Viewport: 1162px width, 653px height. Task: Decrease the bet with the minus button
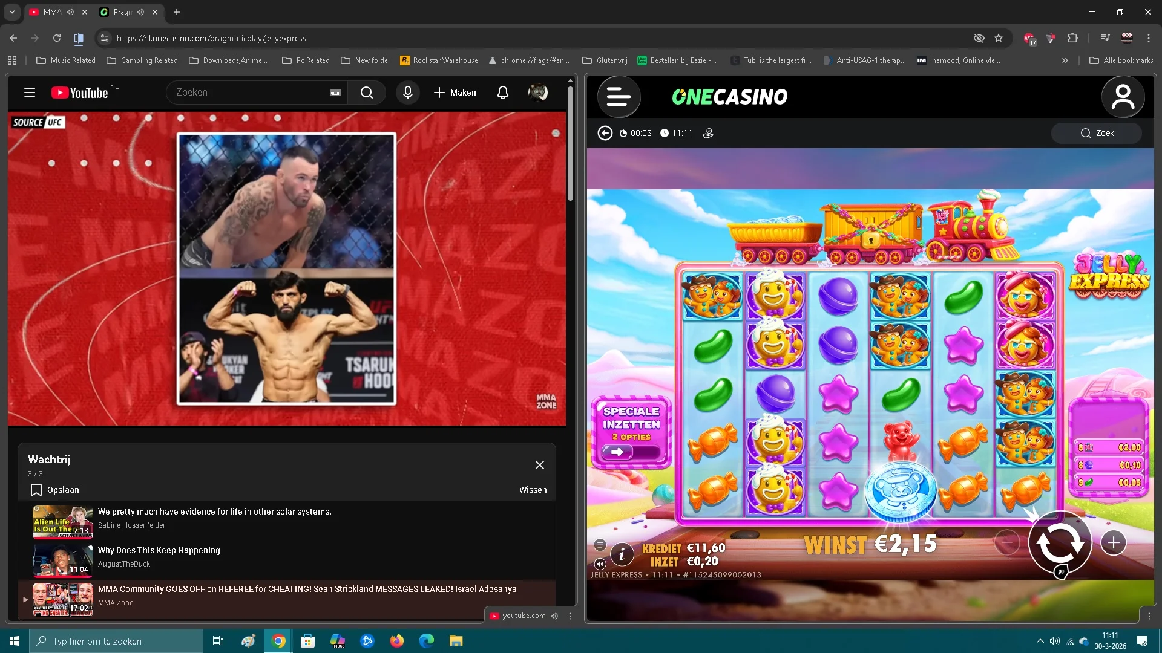coord(1007,543)
